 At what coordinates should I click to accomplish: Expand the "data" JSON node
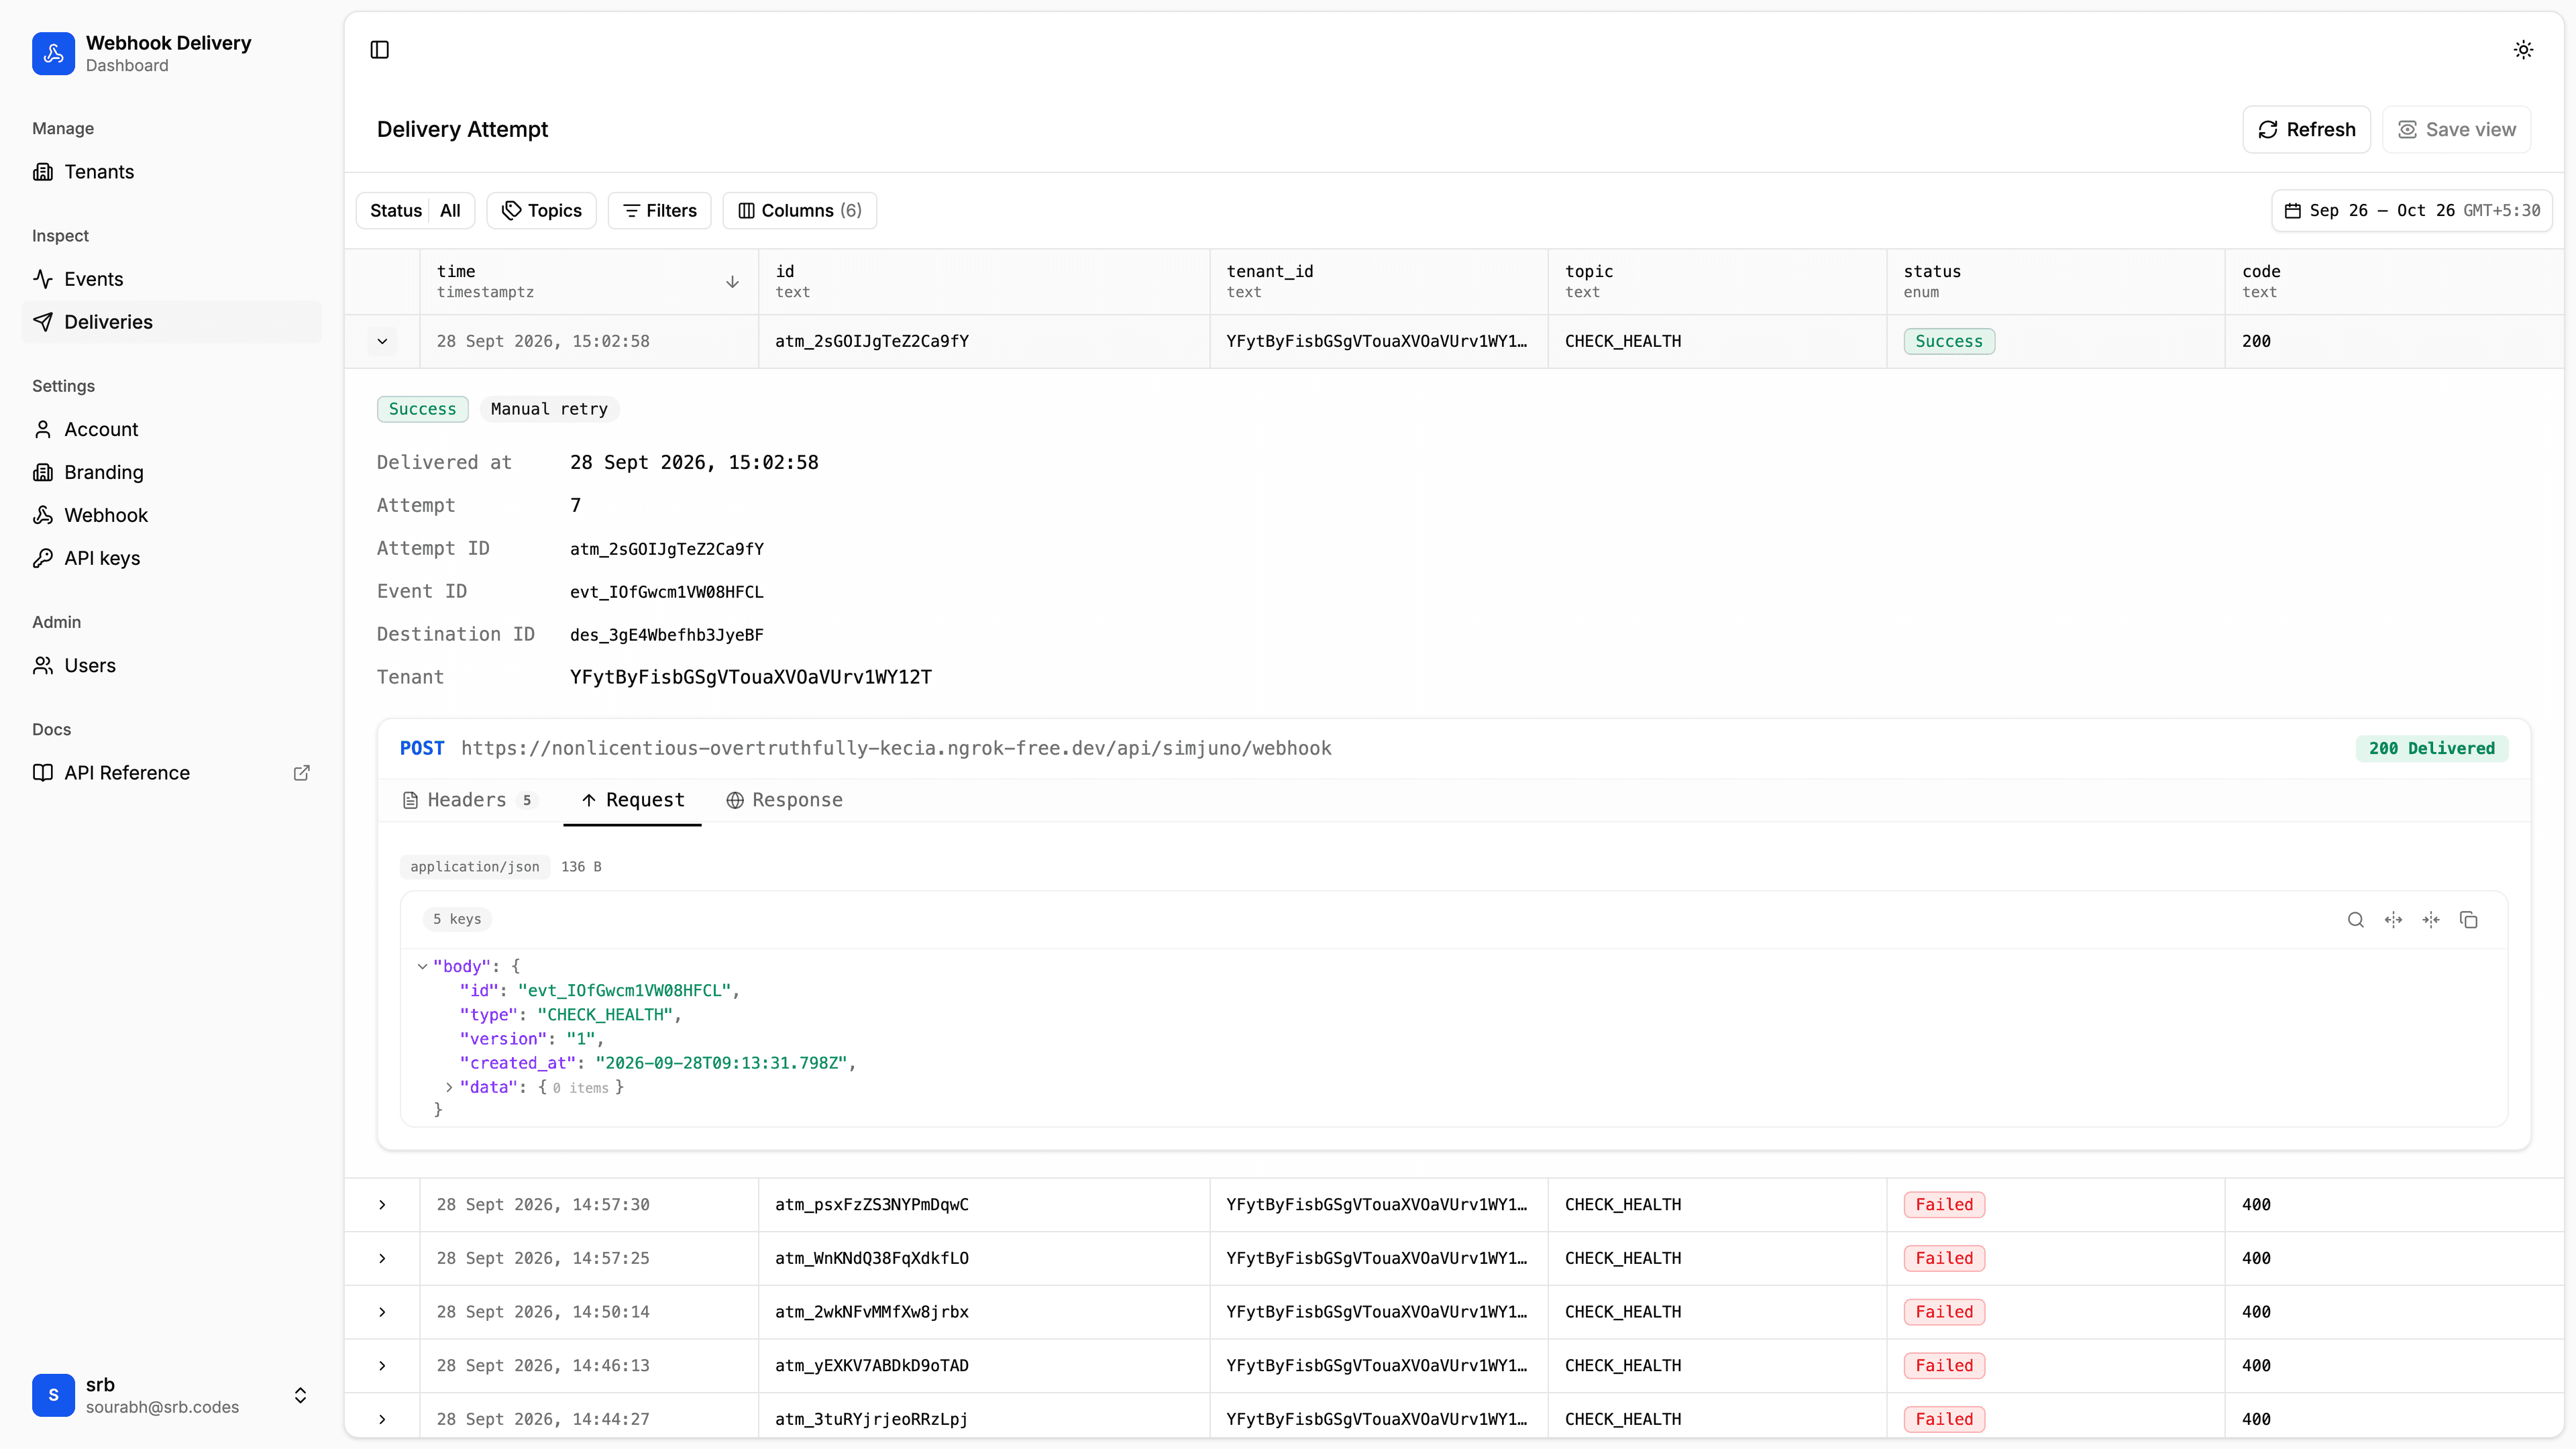point(449,1088)
